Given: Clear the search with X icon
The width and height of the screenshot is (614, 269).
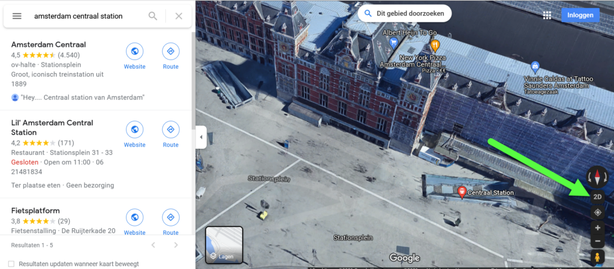Looking at the screenshot, I should (x=179, y=16).
